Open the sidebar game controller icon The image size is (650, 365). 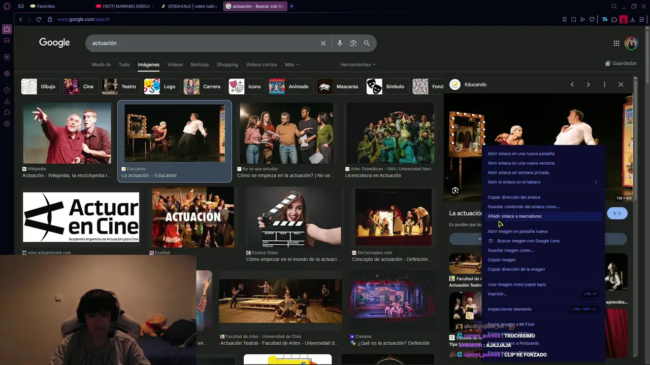7,40
